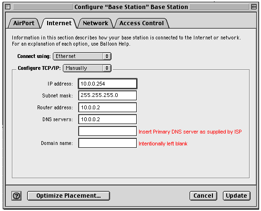This screenshot has height=211, width=261.
Task: Click the Domain name field
Action: click(108, 143)
